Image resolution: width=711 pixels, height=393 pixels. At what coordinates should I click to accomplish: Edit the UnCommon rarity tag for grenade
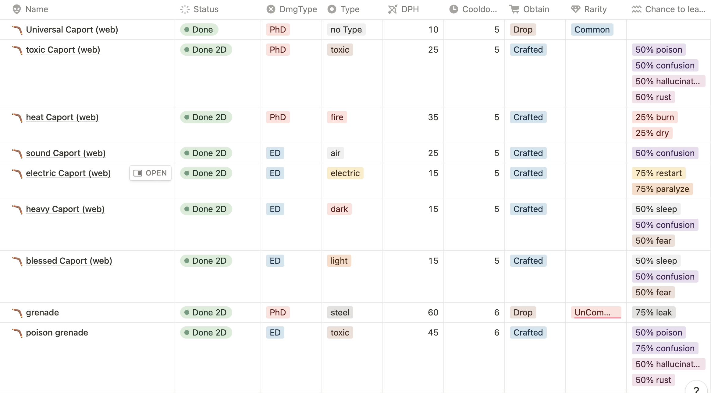(x=596, y=312)
